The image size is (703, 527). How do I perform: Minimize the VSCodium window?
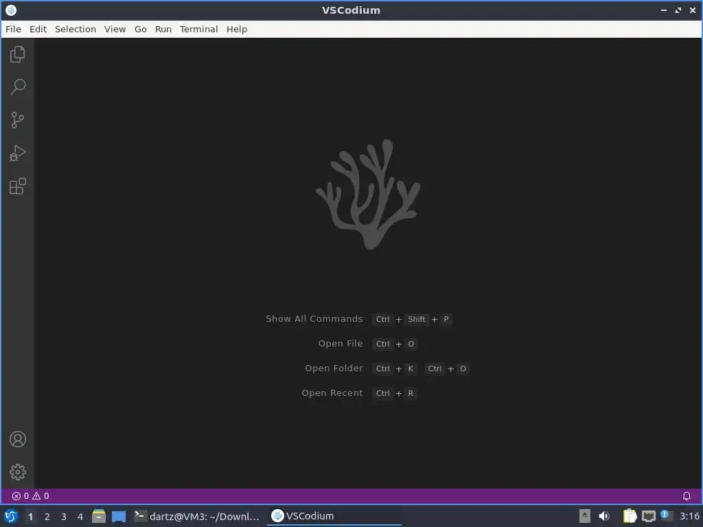tap(664, 10)
